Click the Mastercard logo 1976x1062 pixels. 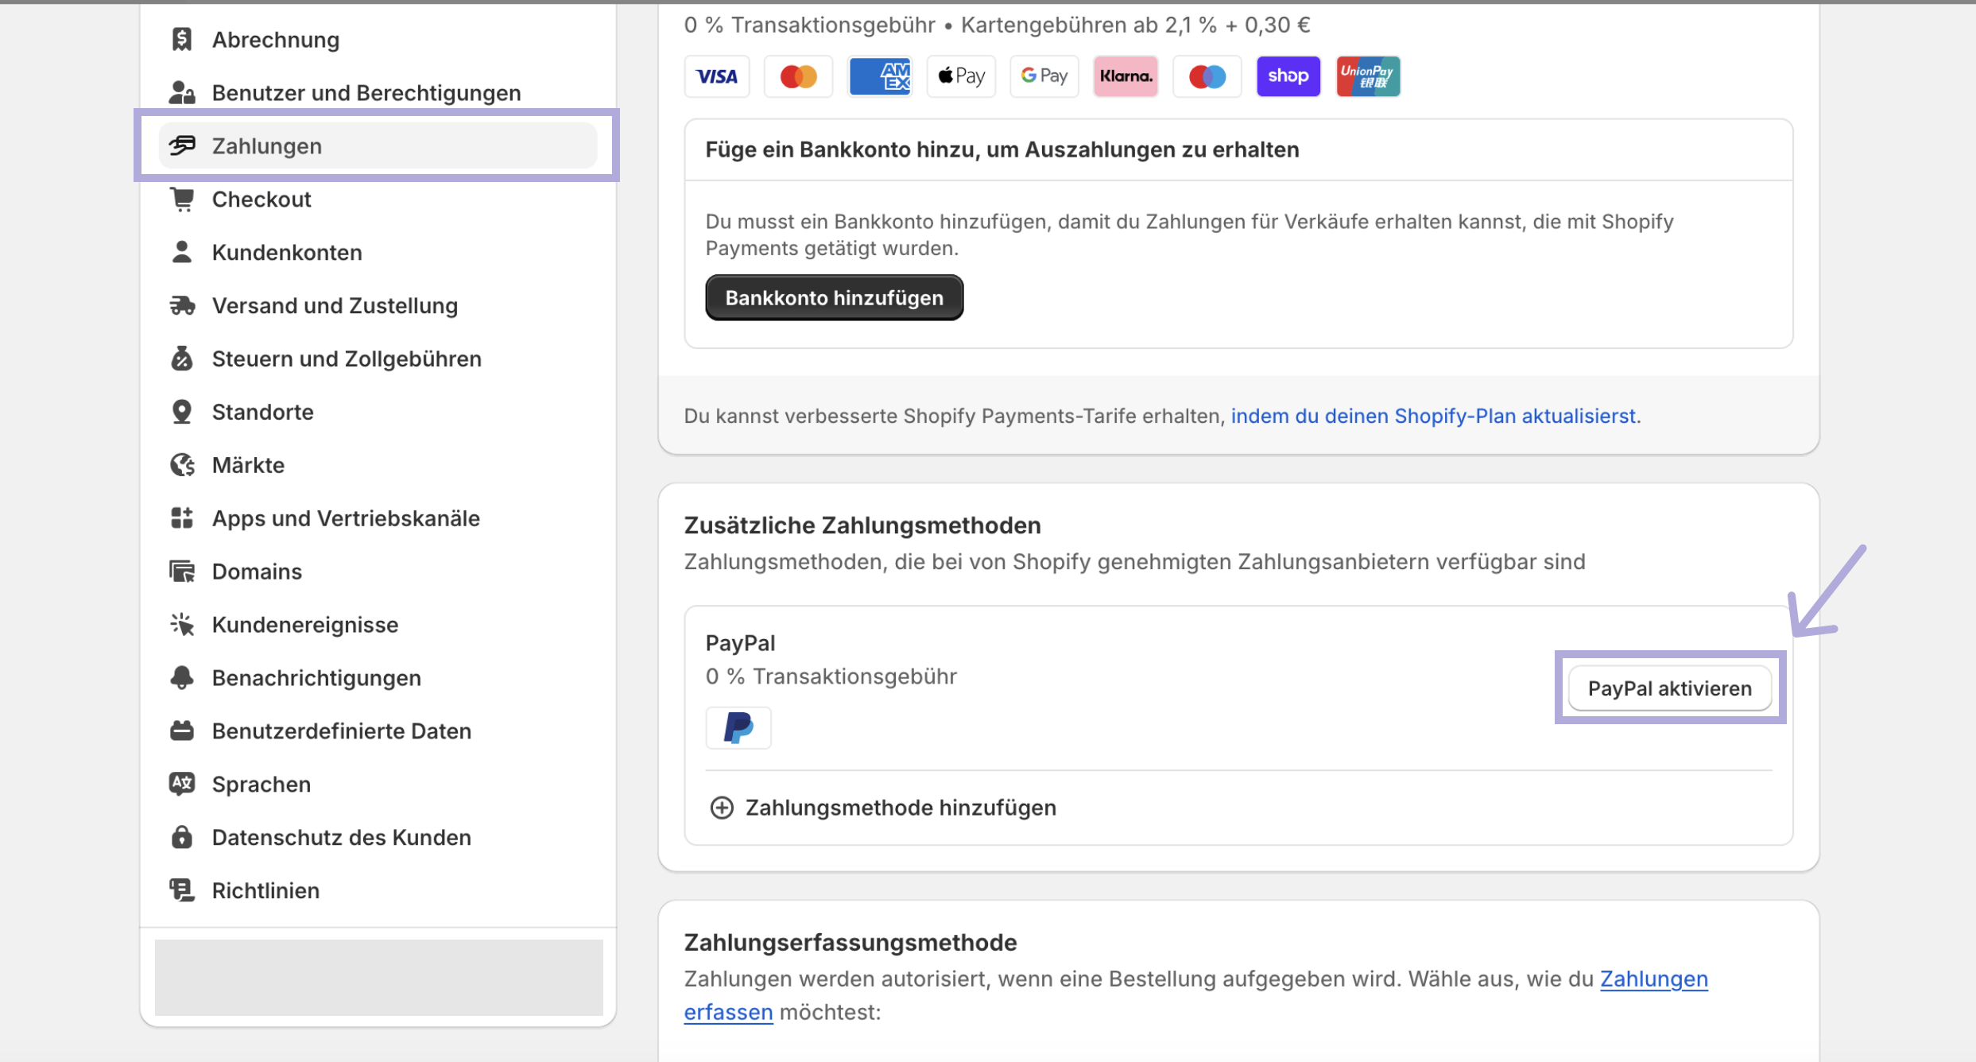click(799, 76)
